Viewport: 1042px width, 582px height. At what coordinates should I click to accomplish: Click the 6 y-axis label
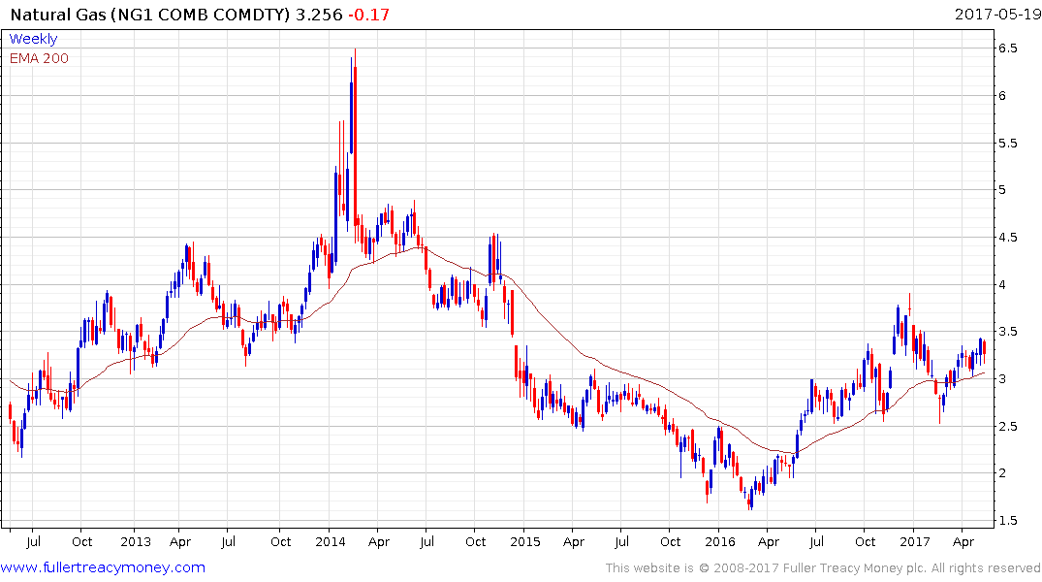[1002, 96]
